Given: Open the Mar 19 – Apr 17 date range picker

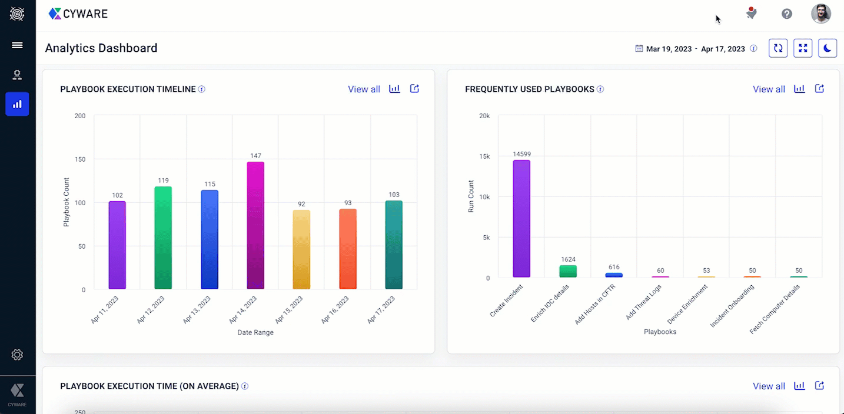Looking at the screenshot, I should coord(690,49).
